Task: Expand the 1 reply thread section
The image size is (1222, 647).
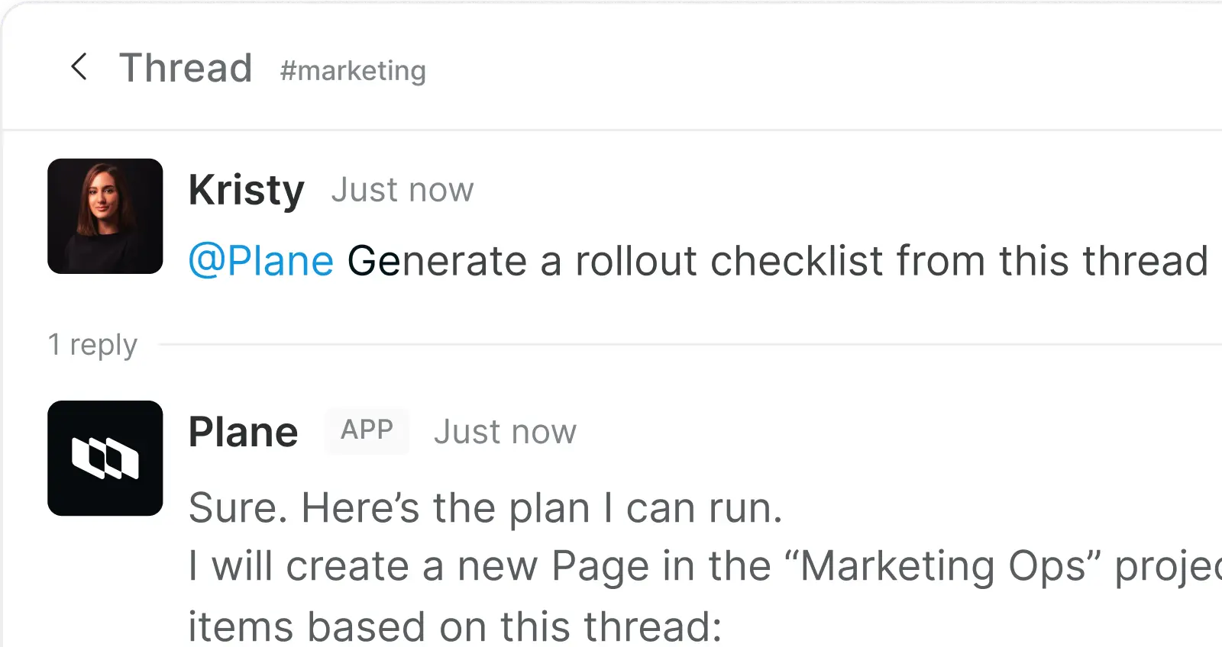Action: (x=93, y=345)
